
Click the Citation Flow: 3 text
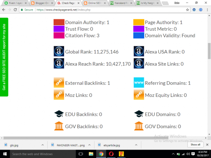82,35
